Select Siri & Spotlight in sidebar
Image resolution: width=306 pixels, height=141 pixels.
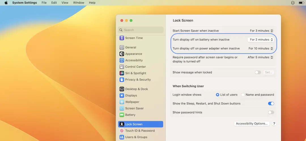[x=135, y=73]
